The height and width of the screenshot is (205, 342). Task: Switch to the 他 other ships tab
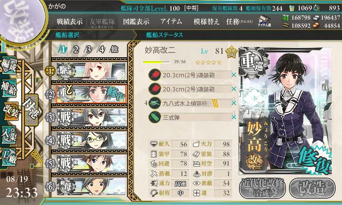pos(114,50)
